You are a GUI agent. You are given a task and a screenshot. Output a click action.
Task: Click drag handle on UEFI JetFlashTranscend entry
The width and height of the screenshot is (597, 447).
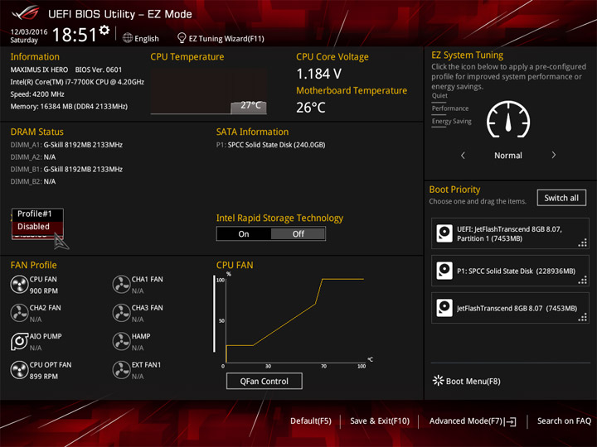(x=583, y=243)
